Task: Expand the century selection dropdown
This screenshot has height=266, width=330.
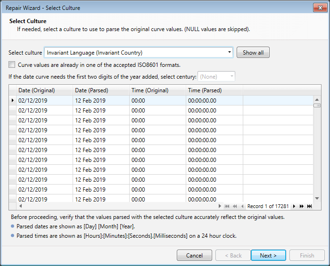Action: tap(217, 76)
